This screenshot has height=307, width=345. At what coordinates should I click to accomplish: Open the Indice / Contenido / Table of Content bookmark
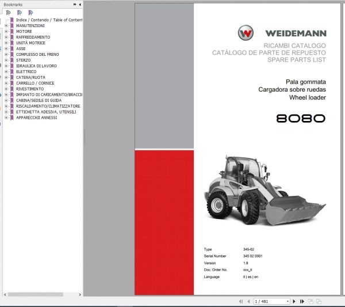click(49, 20)
